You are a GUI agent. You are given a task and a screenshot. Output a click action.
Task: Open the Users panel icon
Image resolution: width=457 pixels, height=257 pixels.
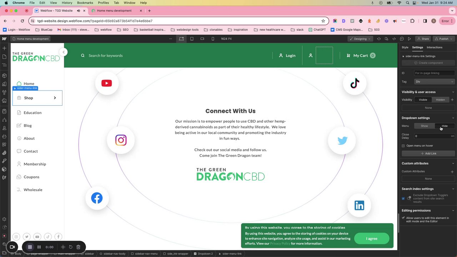tap(4, 128)
